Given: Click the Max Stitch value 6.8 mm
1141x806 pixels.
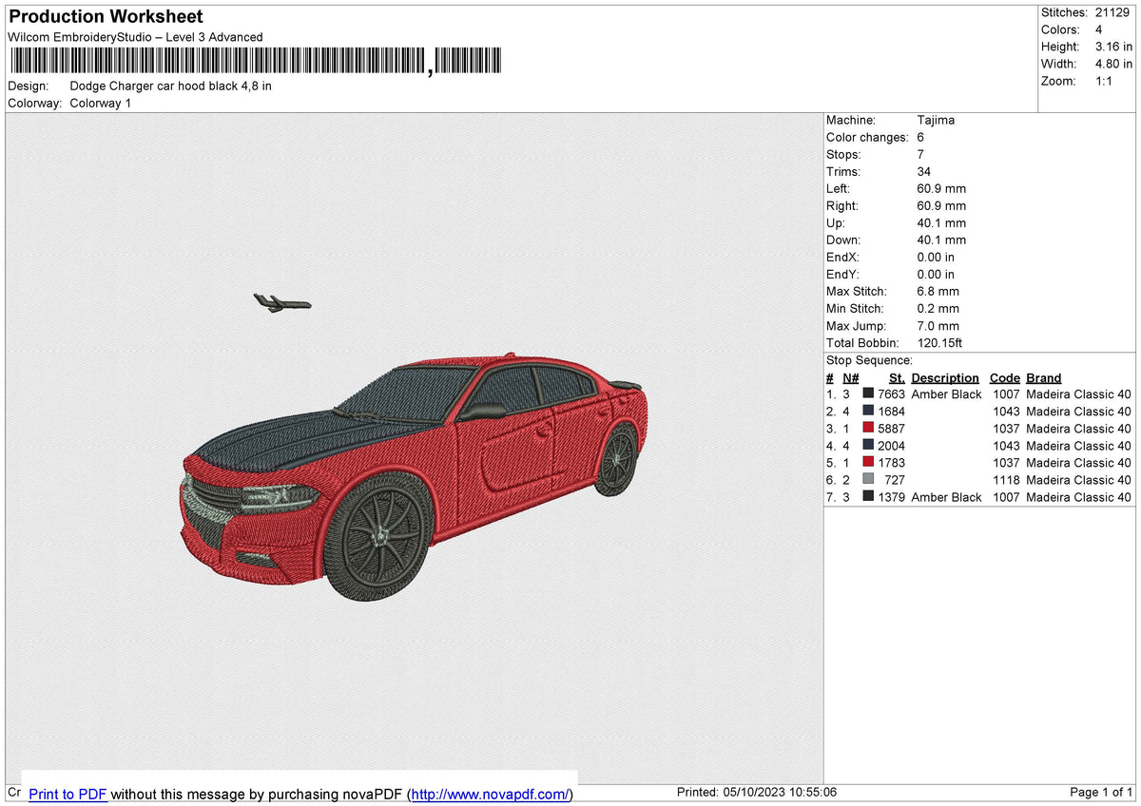Looking at the screenshot, I should (x=938, y=292).
